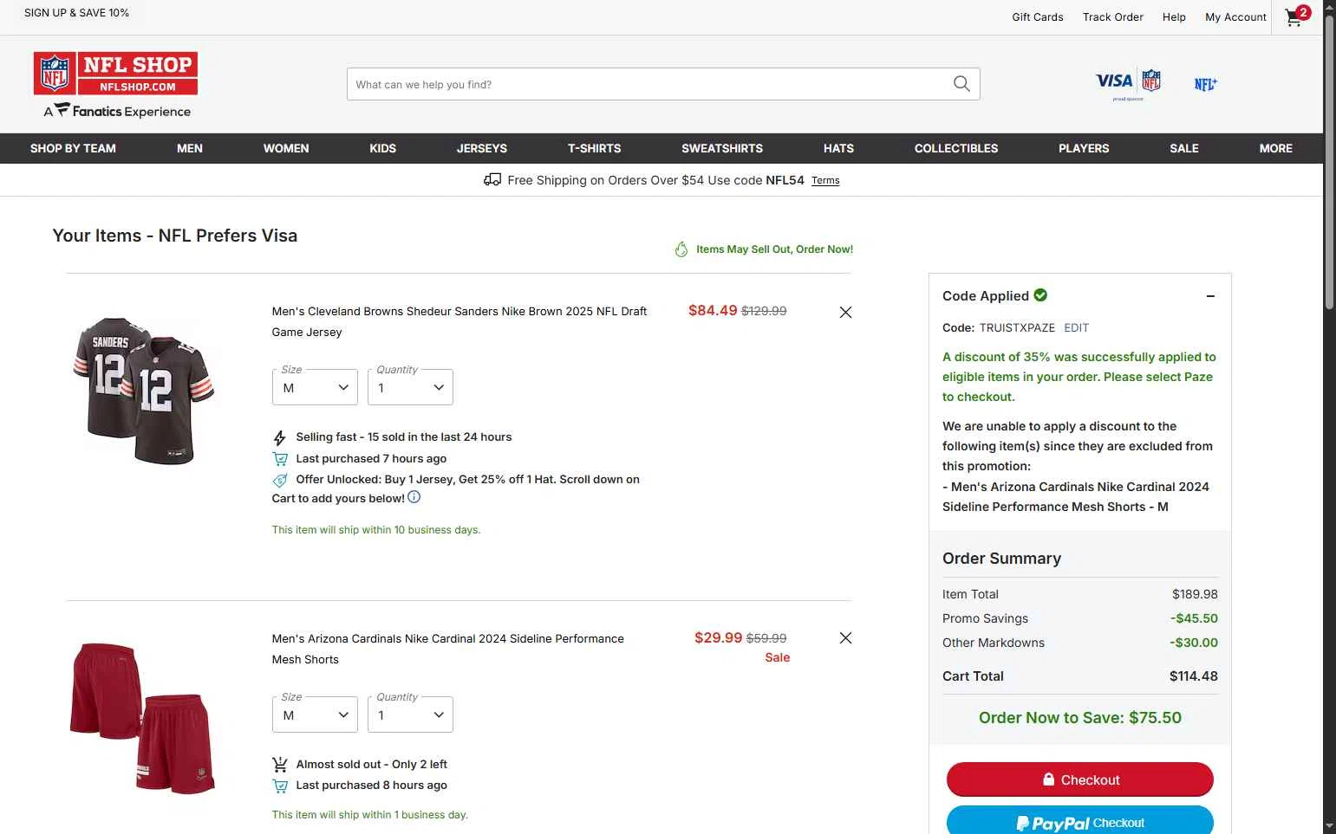Open Gift Cards link
This screenshot has height=834, width=1336.
point(1038,17)
